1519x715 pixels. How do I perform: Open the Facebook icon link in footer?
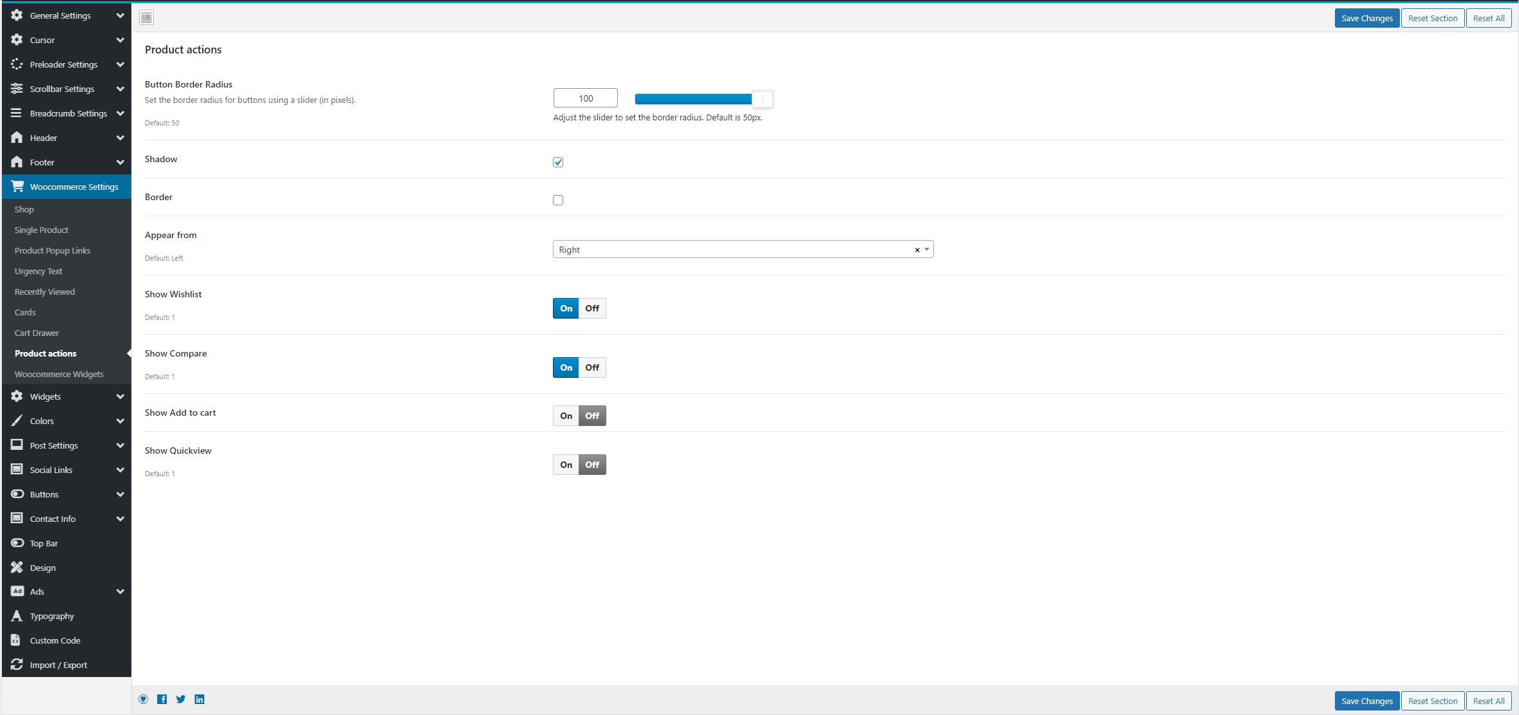point(162,700)
